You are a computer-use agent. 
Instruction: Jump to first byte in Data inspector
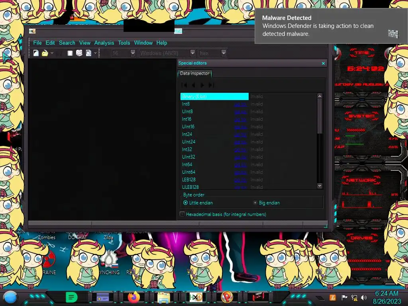(x=184, y=85)
